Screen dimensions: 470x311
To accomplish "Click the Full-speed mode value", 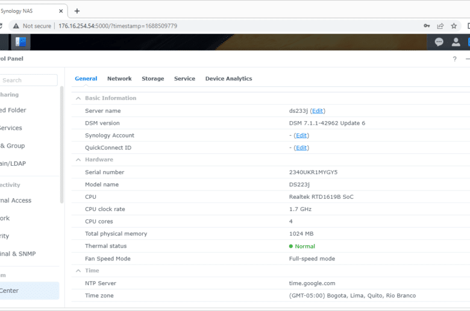I will click(x=312, y=259).
